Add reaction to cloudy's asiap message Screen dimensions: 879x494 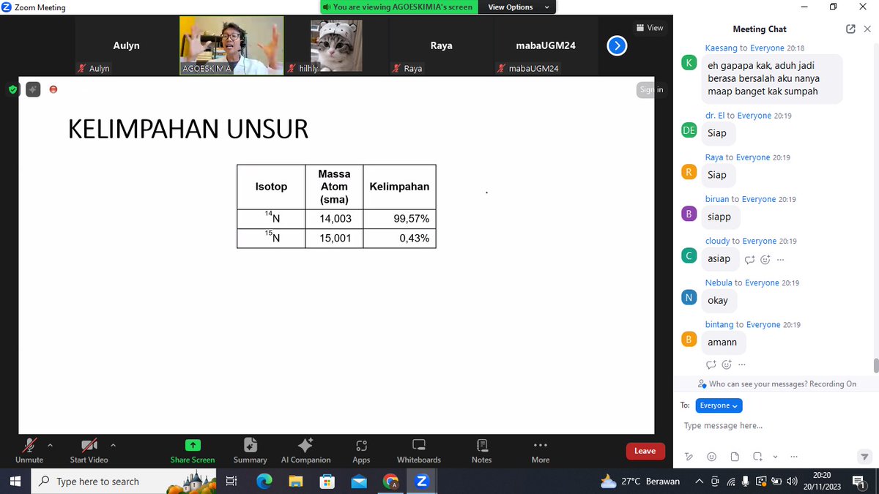pos(765,259)
